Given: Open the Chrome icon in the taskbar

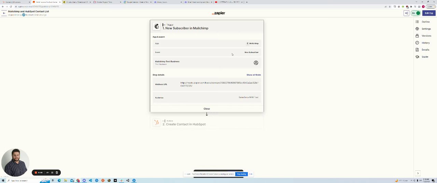Looking at the screenshot, I should (x=78, y=181).
